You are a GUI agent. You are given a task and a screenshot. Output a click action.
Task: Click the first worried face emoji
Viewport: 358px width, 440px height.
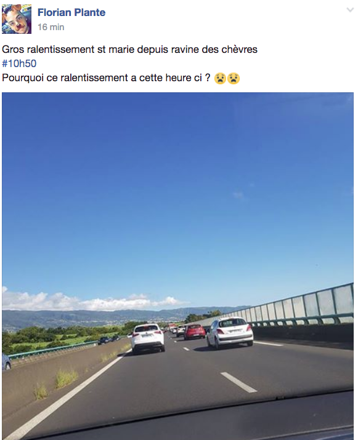[x=220, y=78]
